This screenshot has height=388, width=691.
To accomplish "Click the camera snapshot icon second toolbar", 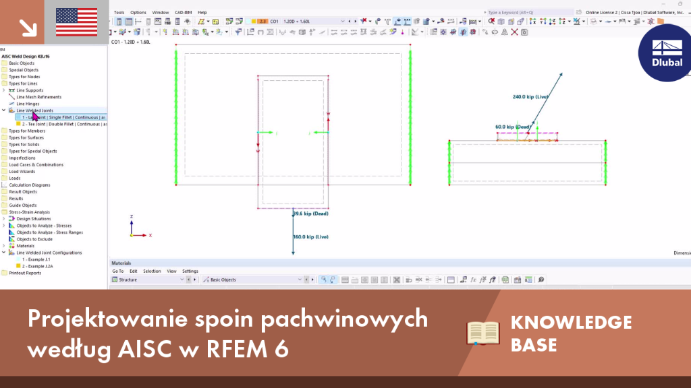I will click(x=524, y=32).
